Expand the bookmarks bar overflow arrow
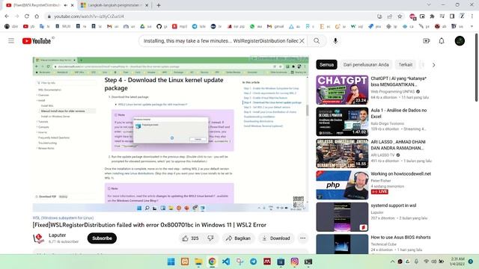The width and height of the screenshot is (479, 269). [x=472, y=27]
